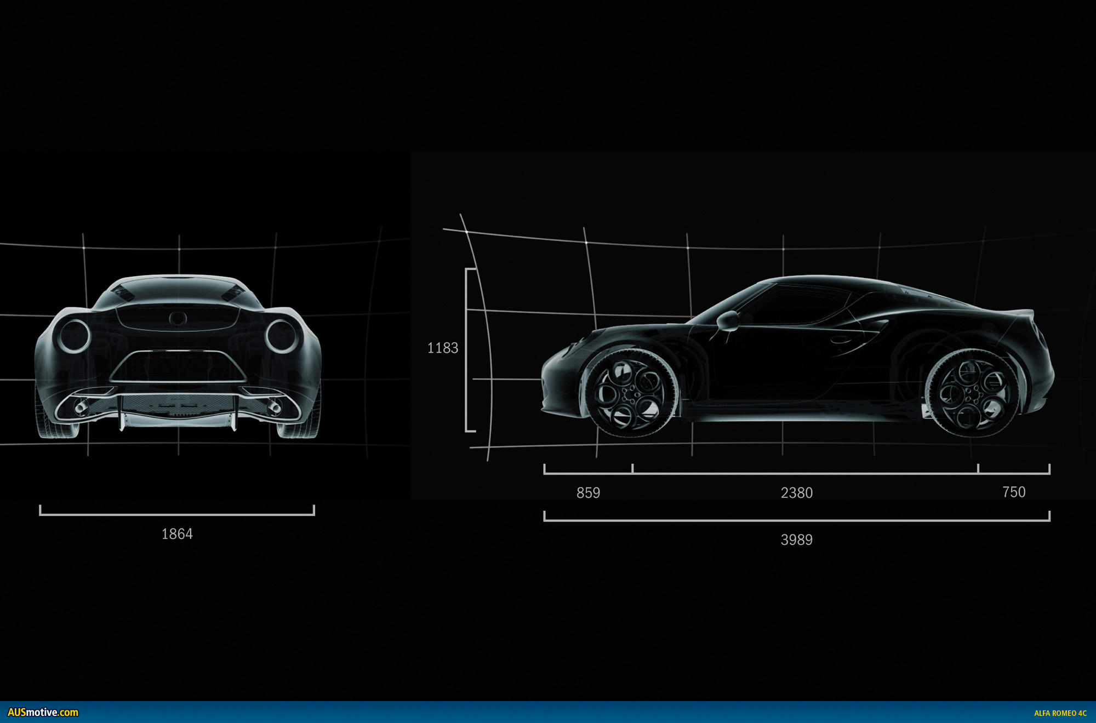Click the rear wheel in side view
This screenshot has height=723, width=1096.
972,393
